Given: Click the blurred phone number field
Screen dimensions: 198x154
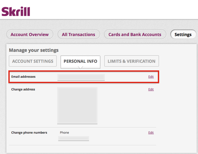Looking at the screenshot, I should tap(74, 138).
